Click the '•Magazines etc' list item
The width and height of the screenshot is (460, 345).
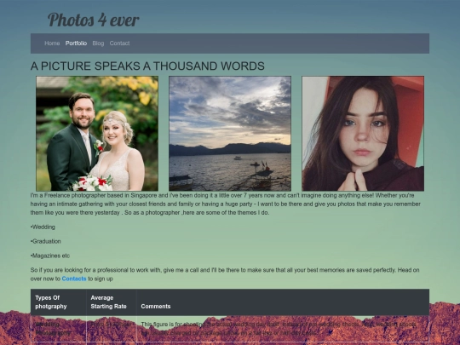click(50, 256)
